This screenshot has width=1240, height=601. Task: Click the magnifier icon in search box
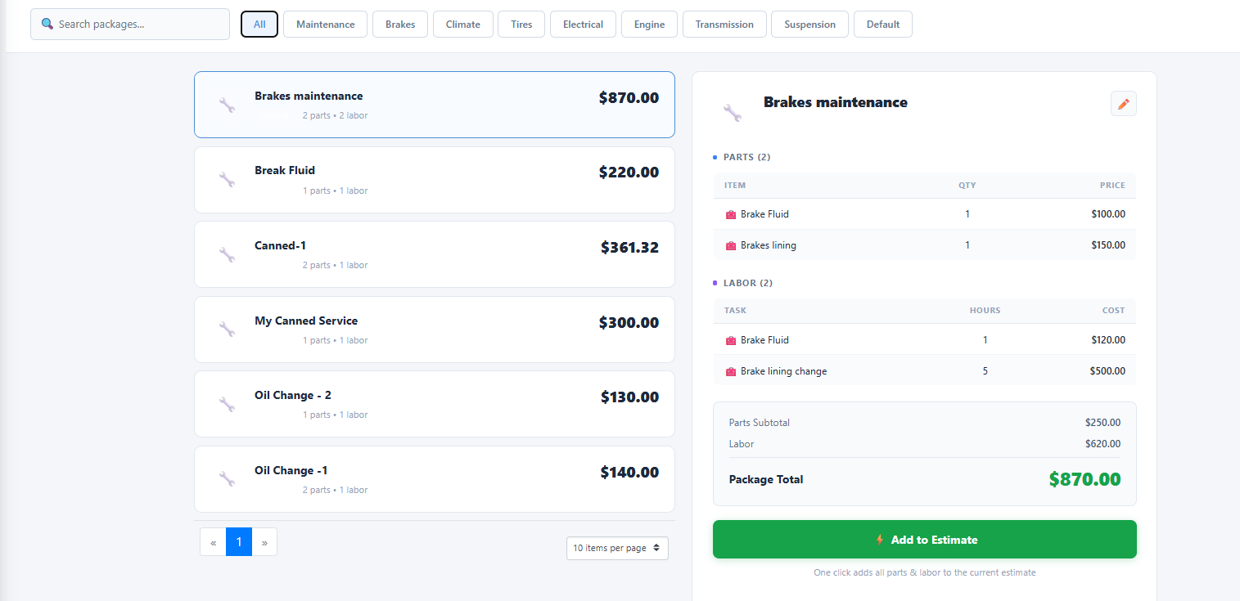pos(47,25)
